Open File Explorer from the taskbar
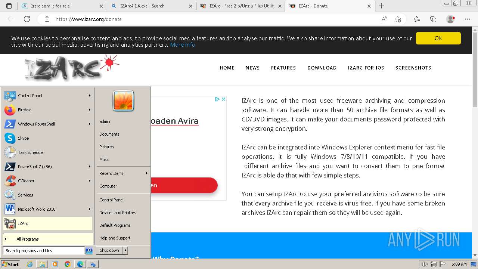 click(42, 264)
